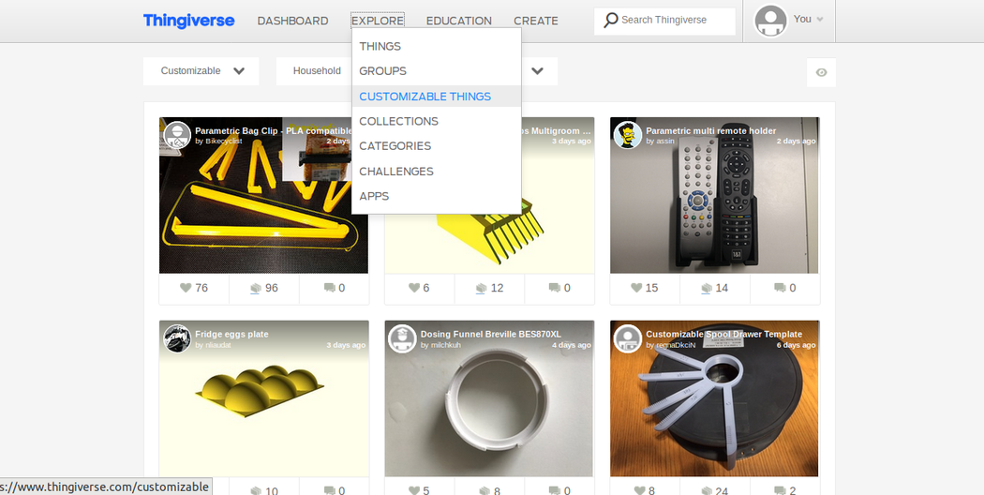Image resolution: width=984 pixels, height=495 pixels.
Task: Go to the Dashboard page
Action: click(x=292, y=21)
